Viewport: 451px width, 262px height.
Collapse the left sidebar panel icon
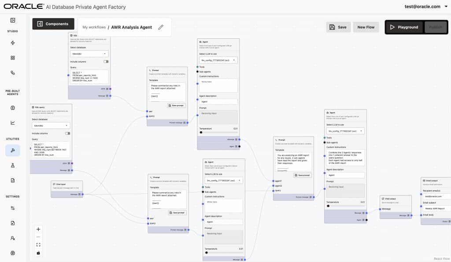13,20
